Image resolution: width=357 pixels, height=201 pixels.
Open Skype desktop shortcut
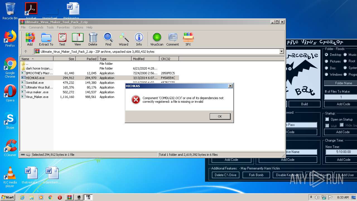(10, 121)
